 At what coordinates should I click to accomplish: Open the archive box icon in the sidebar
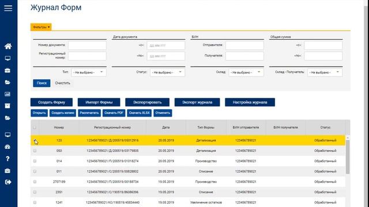click(x=7, y=106)
